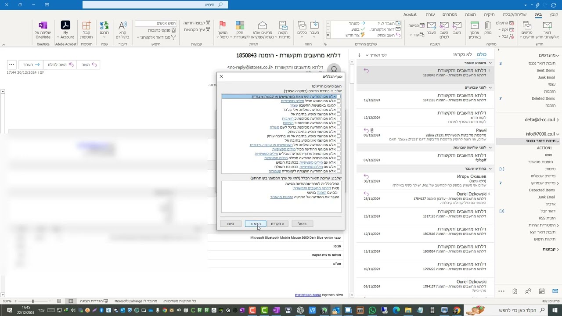Click the Read Aloud (קרא בקול רם) icon

click(123, 26)
